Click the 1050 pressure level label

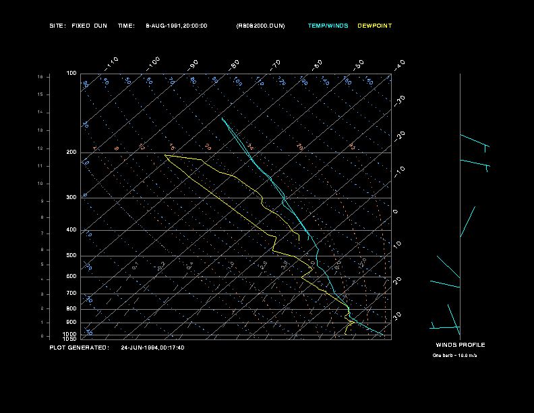click(70, 339)
